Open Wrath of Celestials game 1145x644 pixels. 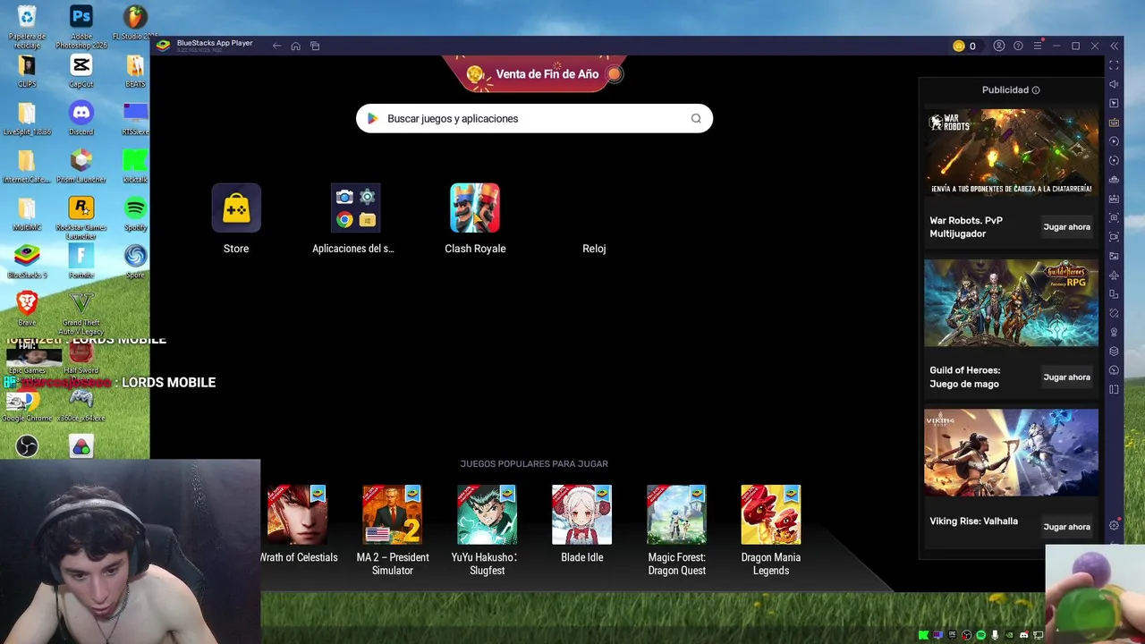pyautogui.click(x=297, y=514)
